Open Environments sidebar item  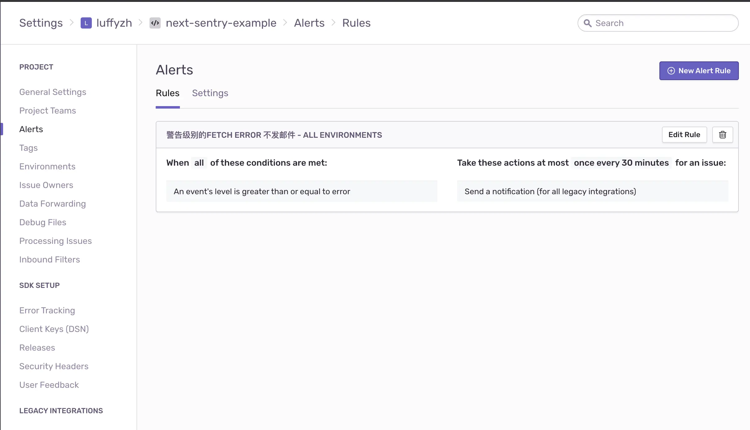(x=47, y=167)
